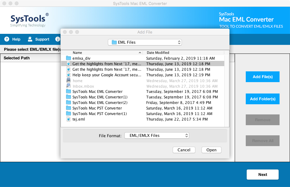
Task: Click the Selected Path column header
Action: tap(17, 58)
